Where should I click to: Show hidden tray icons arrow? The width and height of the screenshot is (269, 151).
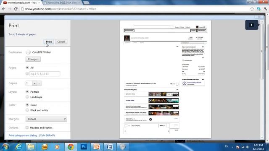[232, 147]
